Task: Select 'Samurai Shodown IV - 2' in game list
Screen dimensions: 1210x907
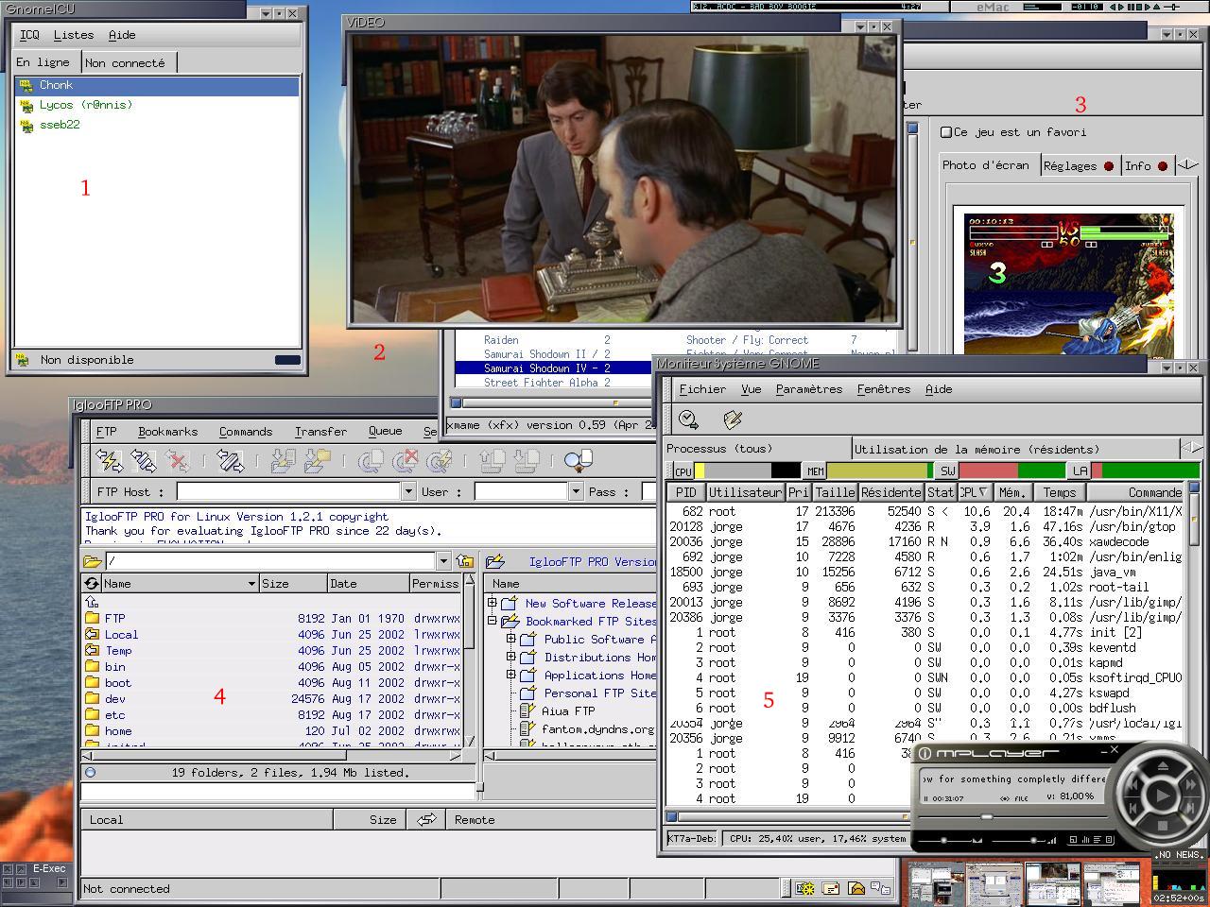Action: pos(551,368)
